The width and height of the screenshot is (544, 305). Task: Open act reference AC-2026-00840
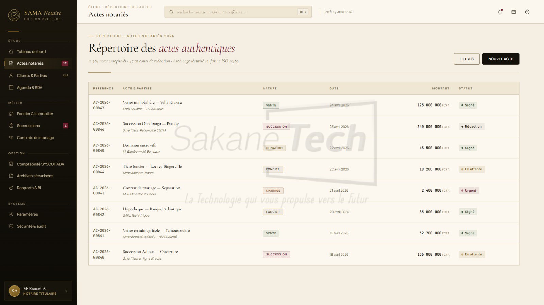102,254
